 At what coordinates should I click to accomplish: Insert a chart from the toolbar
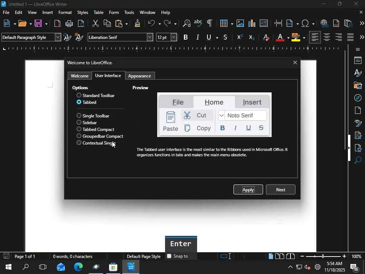[x=252, y=23]
